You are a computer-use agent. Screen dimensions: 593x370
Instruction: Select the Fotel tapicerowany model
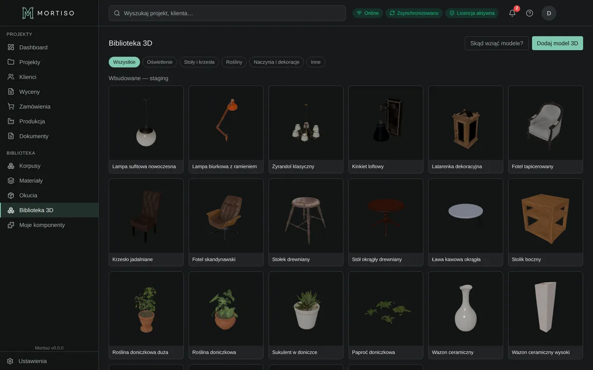pos(546,130)
